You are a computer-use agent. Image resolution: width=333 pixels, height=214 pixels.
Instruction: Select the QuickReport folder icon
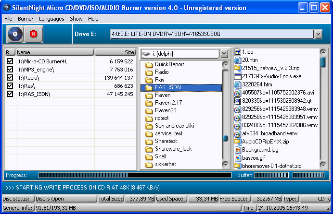coord(149,64)
